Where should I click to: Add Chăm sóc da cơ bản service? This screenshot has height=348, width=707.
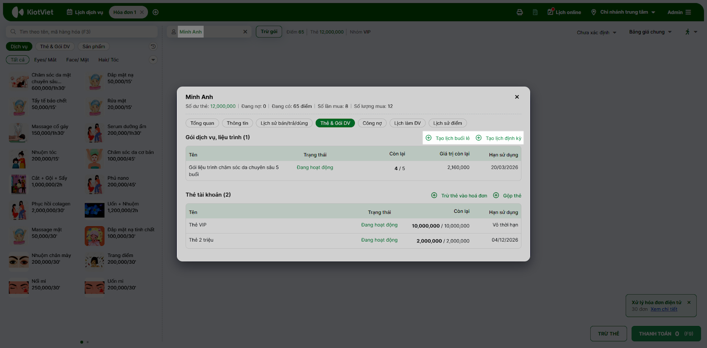(120, 159)
